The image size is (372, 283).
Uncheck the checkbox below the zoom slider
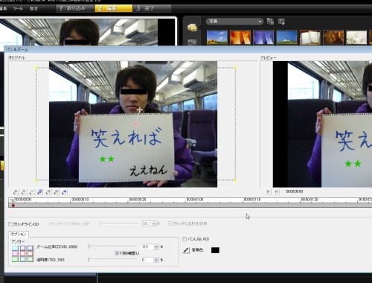(117, 253)
